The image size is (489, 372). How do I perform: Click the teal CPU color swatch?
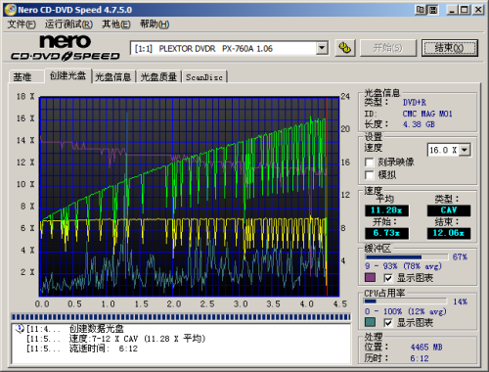(x=370, y=323)
